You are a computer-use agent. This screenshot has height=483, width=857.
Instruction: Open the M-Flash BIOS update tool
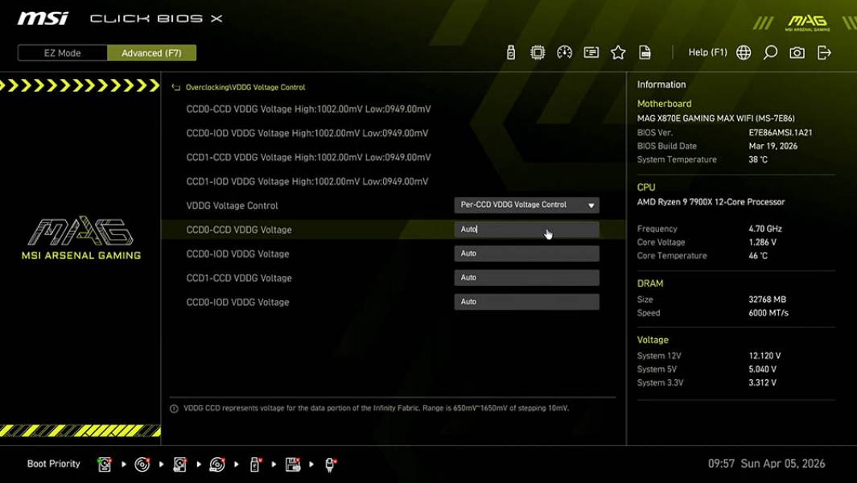[x=509, y=52]
